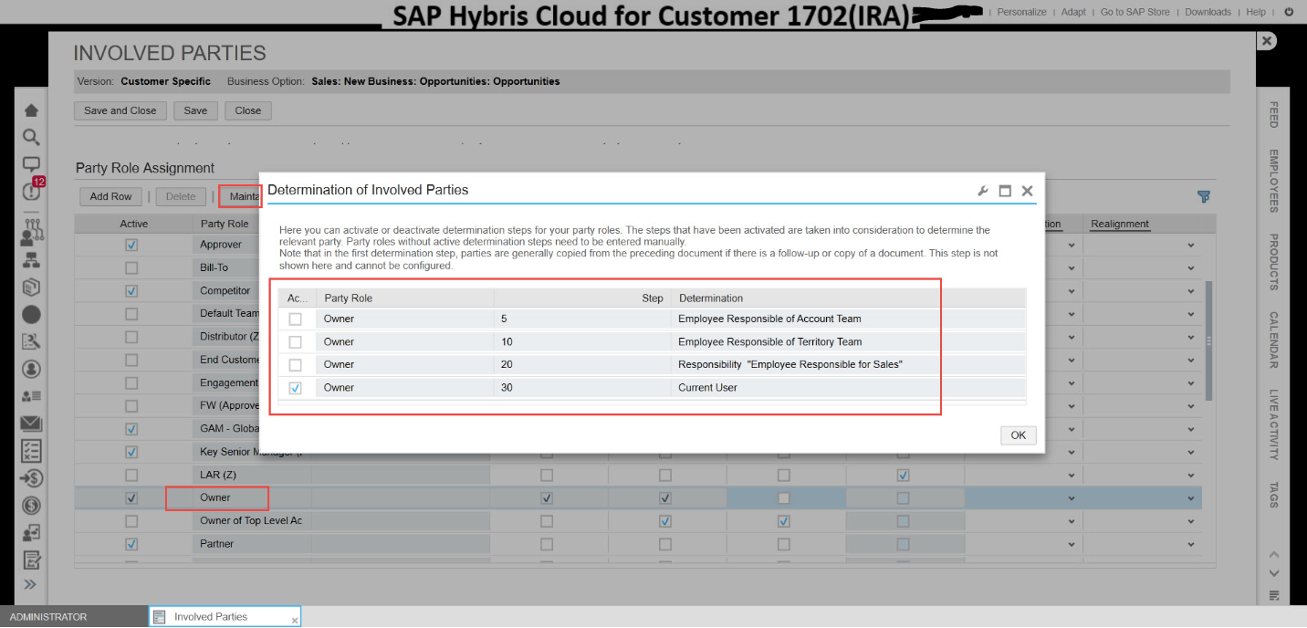Viewport: 1307px width, 628px height.
Task: Click the Add Row button
Action: point(110,196)
